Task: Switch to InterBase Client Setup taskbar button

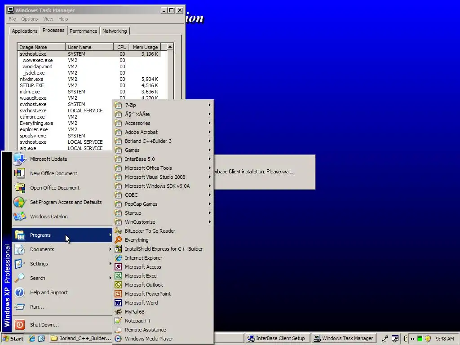Action: 278,338
